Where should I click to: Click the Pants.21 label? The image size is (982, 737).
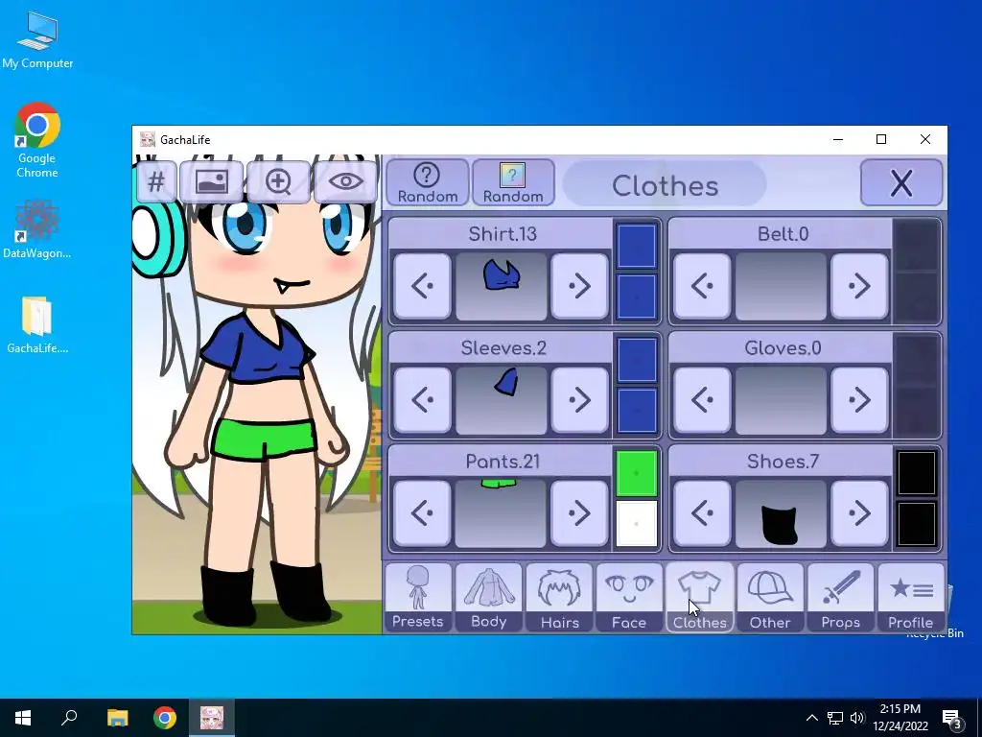[503, 462]
